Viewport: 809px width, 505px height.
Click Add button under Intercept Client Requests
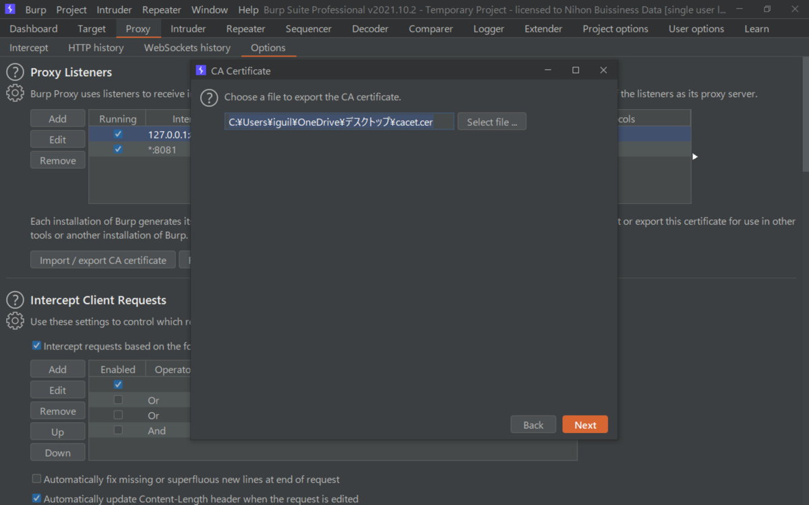point(58,369)
